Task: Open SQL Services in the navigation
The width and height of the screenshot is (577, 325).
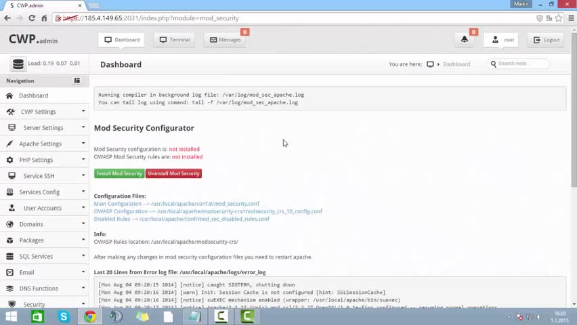Action: coord(45,256)
